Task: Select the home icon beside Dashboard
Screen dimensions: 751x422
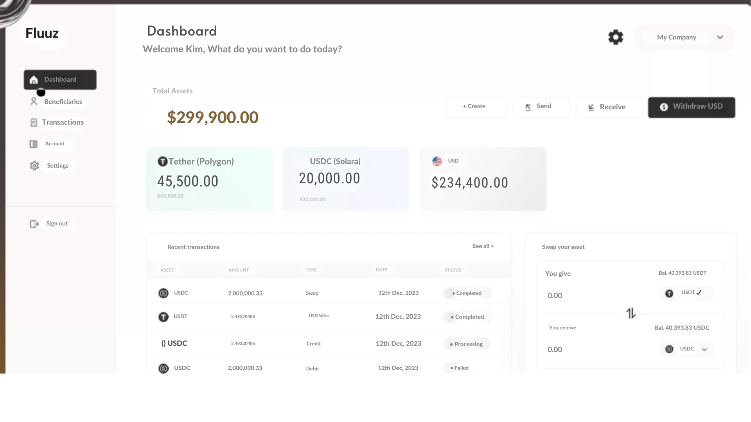Action: [34, 79]
